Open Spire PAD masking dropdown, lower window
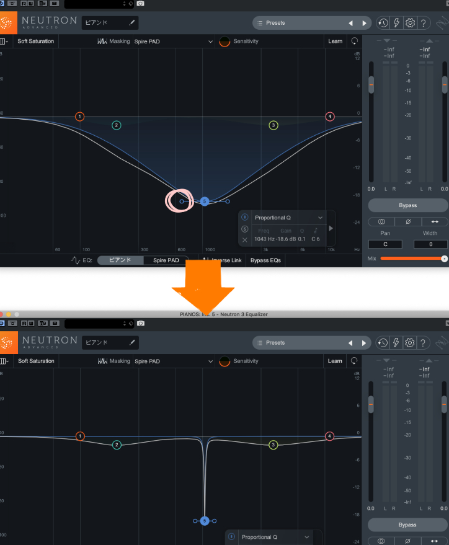The image size is (449, 545). tap(173, 361)
